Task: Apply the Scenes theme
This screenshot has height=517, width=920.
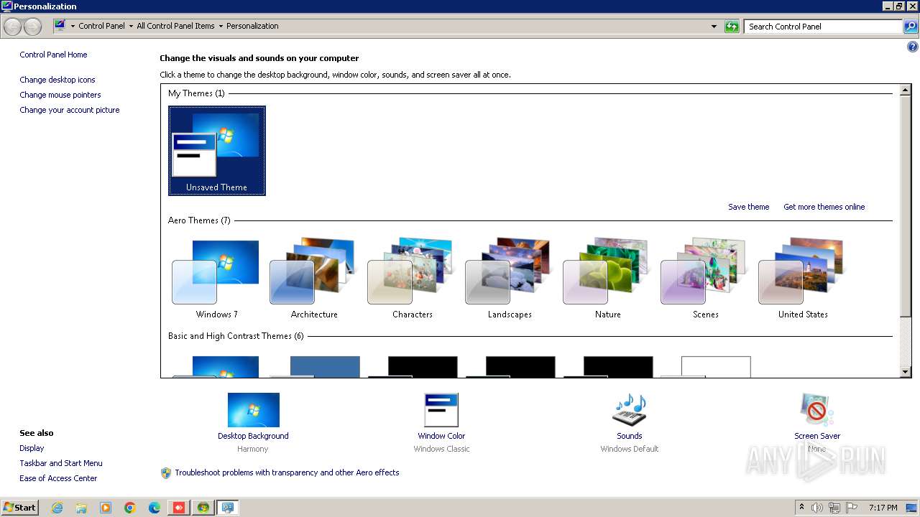Action: tap(705, 279)
